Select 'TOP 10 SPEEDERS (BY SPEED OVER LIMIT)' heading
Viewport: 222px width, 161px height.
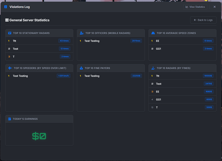40,68
